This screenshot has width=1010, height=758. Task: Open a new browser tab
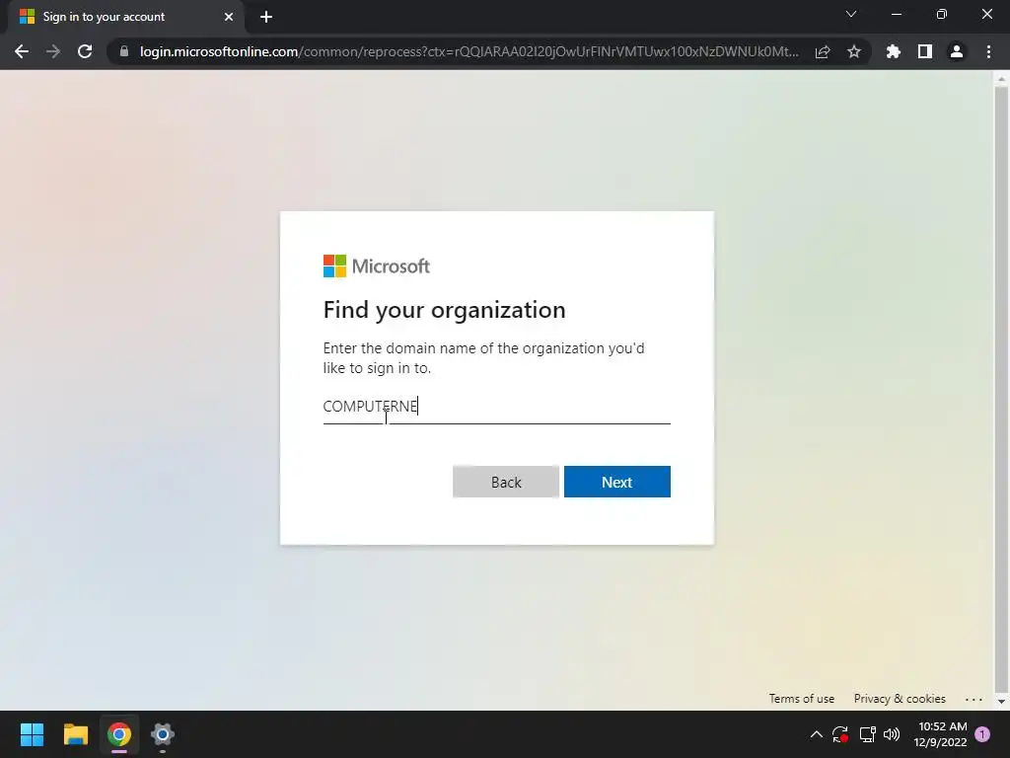point(266,17)
